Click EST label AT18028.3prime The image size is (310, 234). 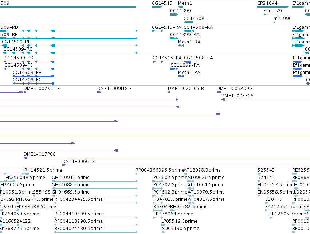click(202, 170)
